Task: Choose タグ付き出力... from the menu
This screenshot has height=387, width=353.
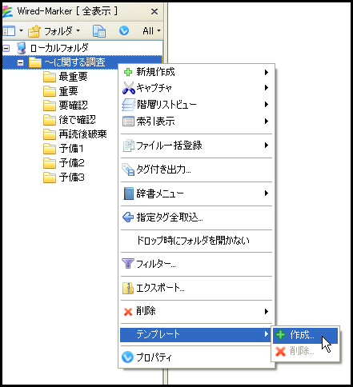Action: click(x=196, y=170)
